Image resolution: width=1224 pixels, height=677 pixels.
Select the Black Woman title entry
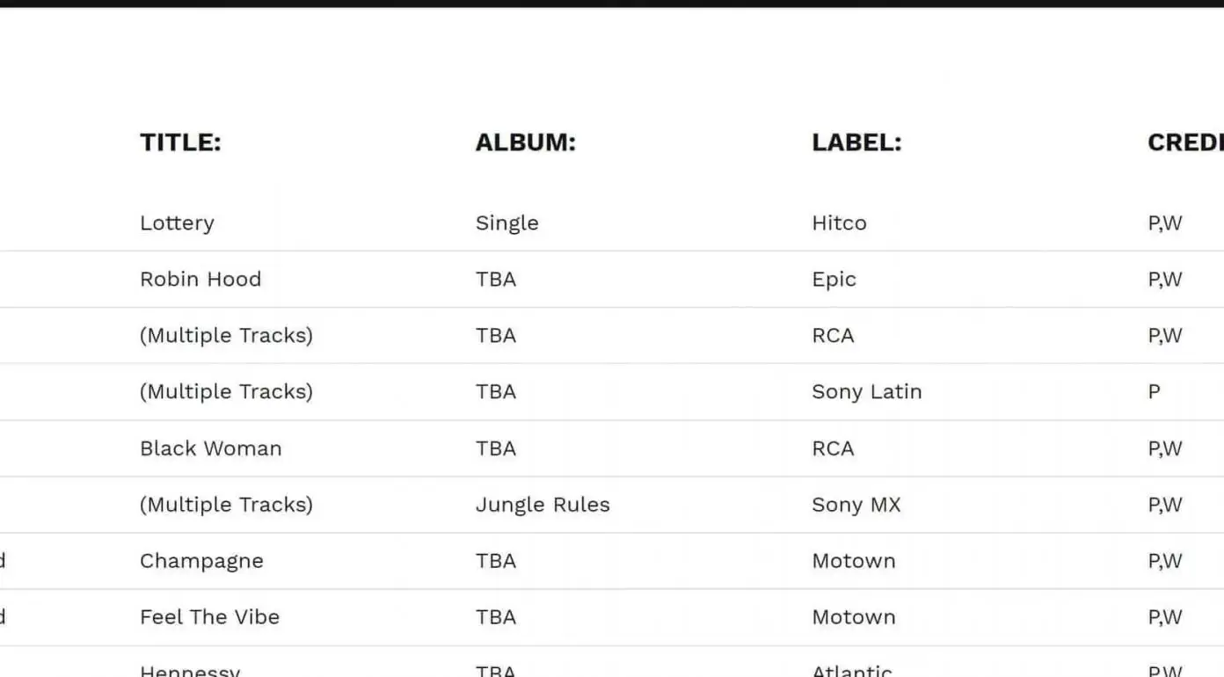pyautogui.click(x=211, y=448)
